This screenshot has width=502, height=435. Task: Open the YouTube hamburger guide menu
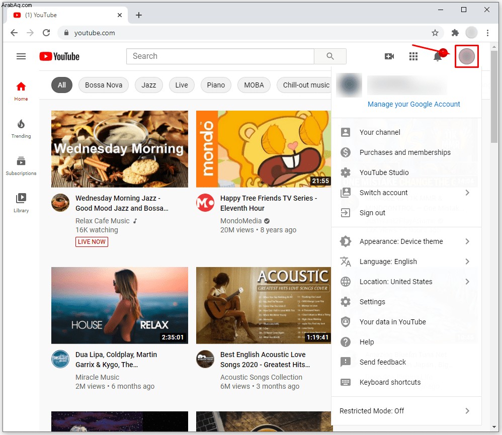pos(21,56)
